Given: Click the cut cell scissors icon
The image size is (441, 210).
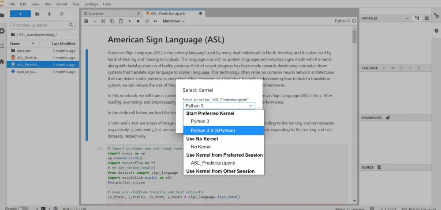Looking at the screenshot, I should [103, 21].
